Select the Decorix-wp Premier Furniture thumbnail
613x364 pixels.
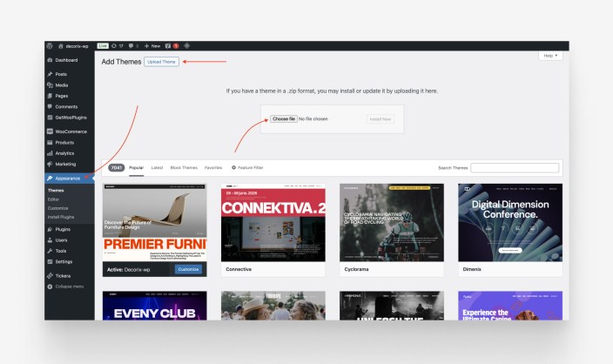click(x=154, y=222)
